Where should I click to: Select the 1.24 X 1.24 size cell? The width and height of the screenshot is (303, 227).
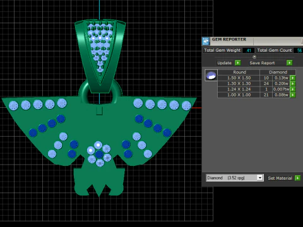tap(239, 90)
